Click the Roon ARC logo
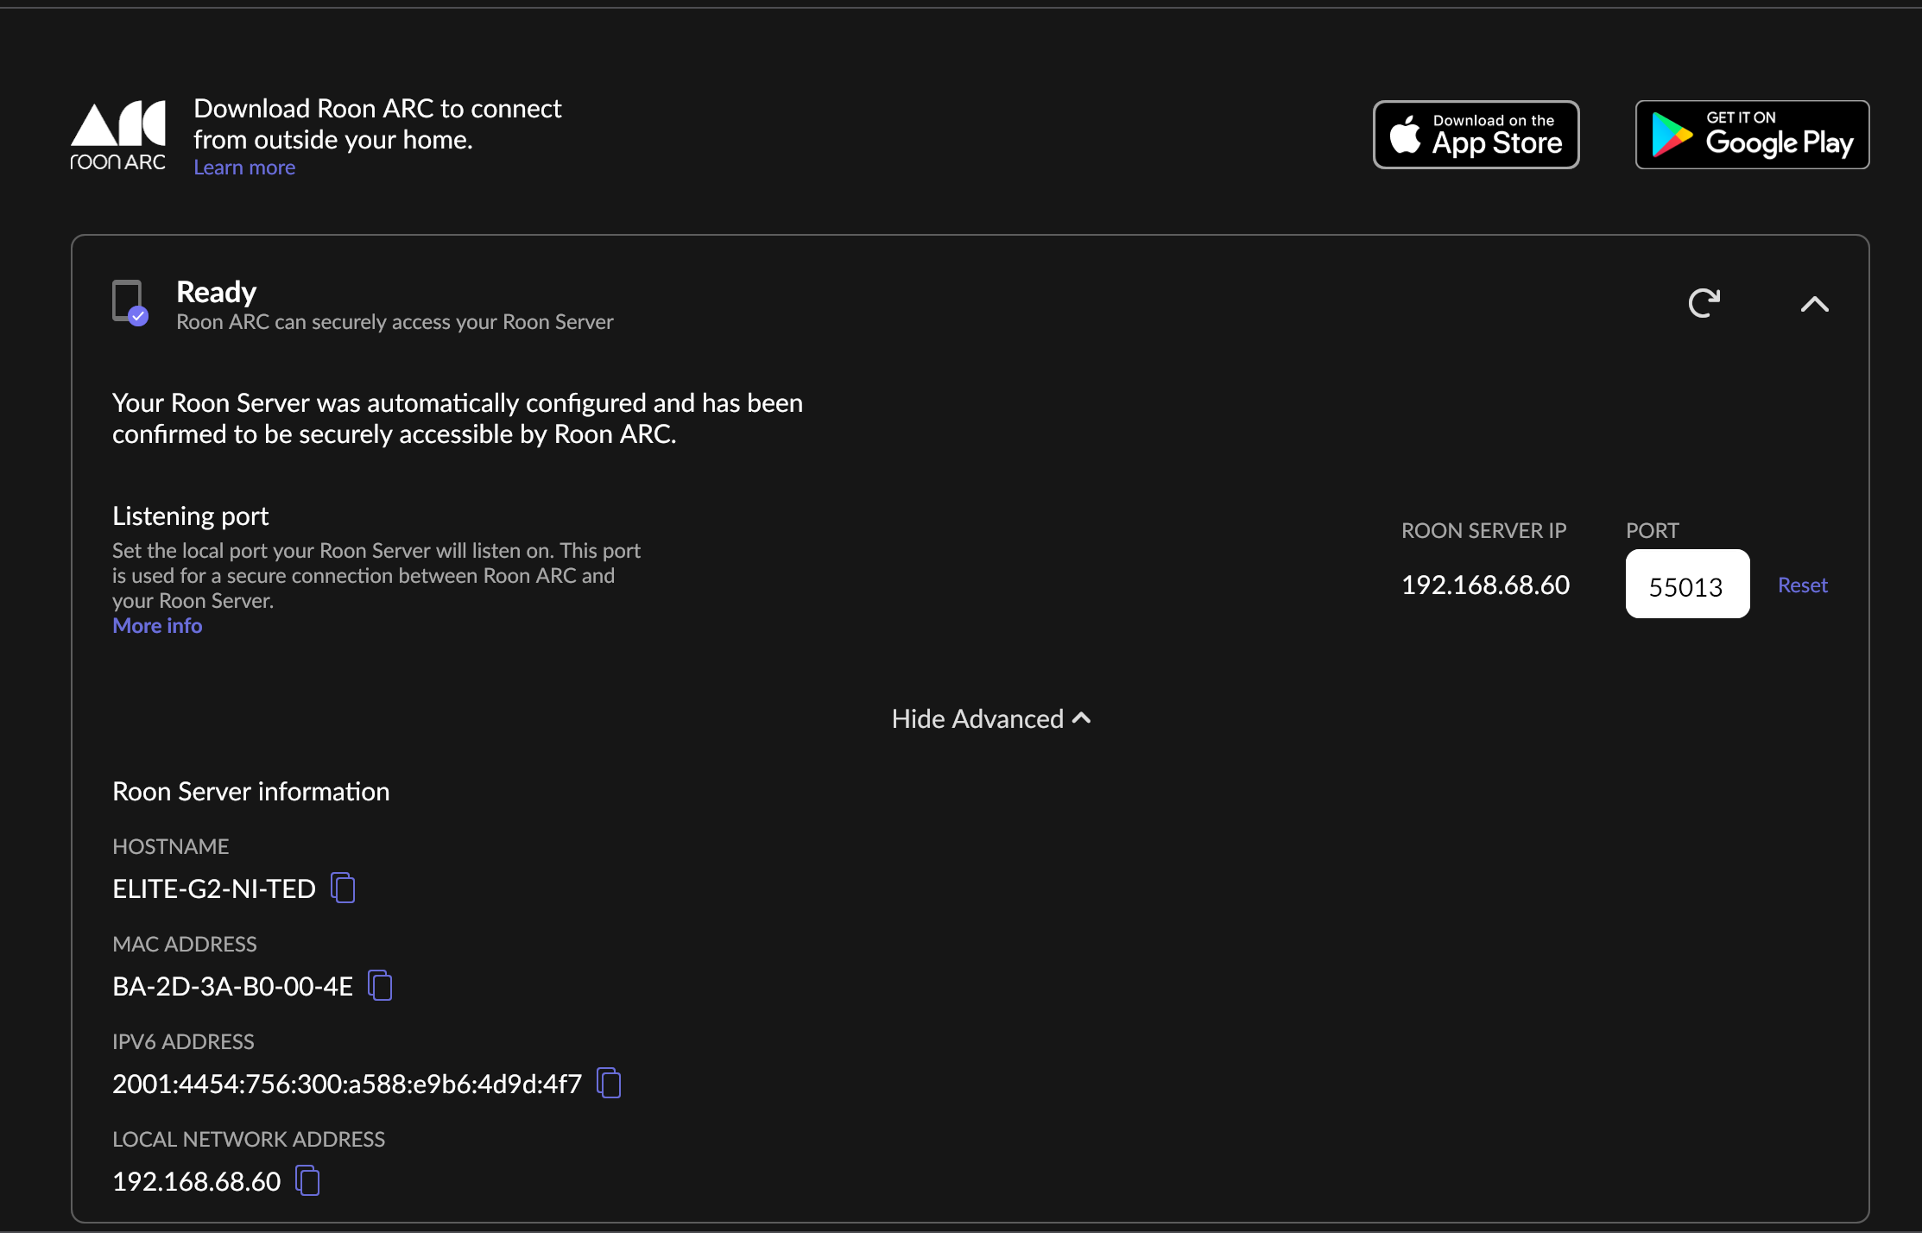1922x1233 pixels. (x=118, y=136)
